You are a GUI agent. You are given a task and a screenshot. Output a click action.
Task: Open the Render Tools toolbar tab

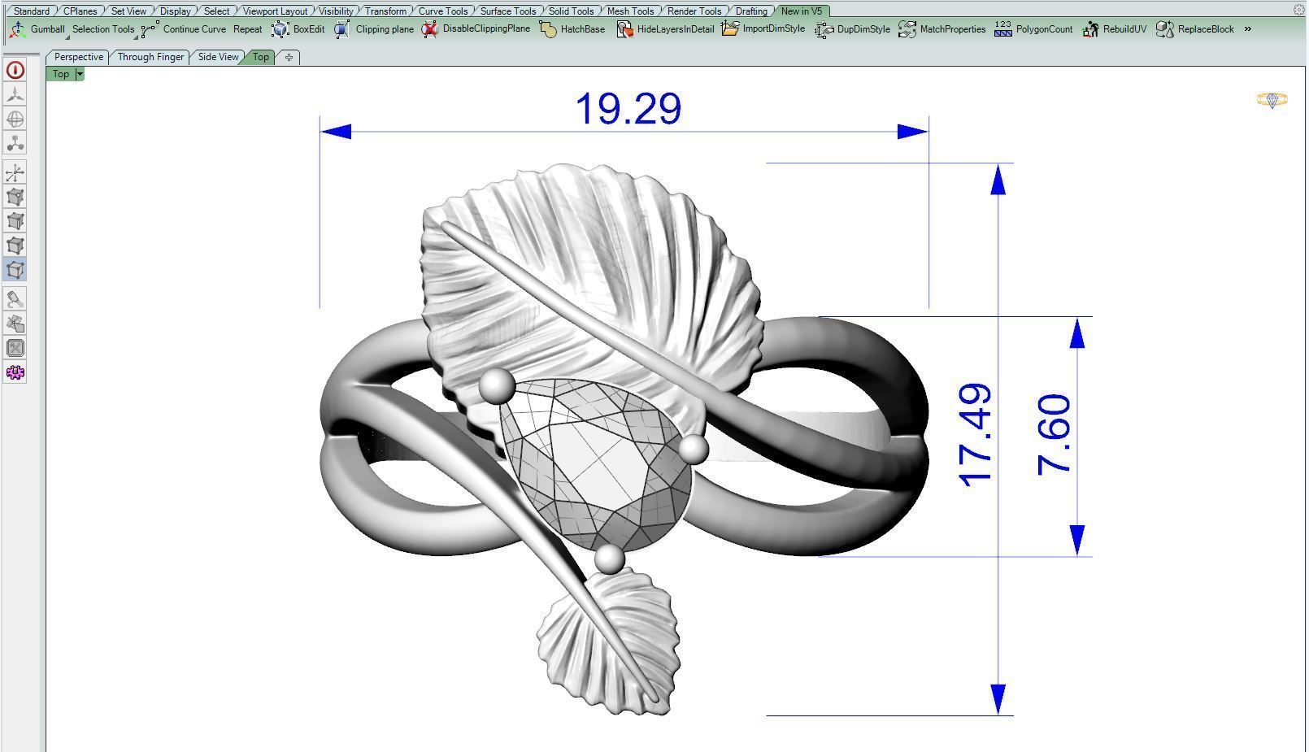[694, 11]
